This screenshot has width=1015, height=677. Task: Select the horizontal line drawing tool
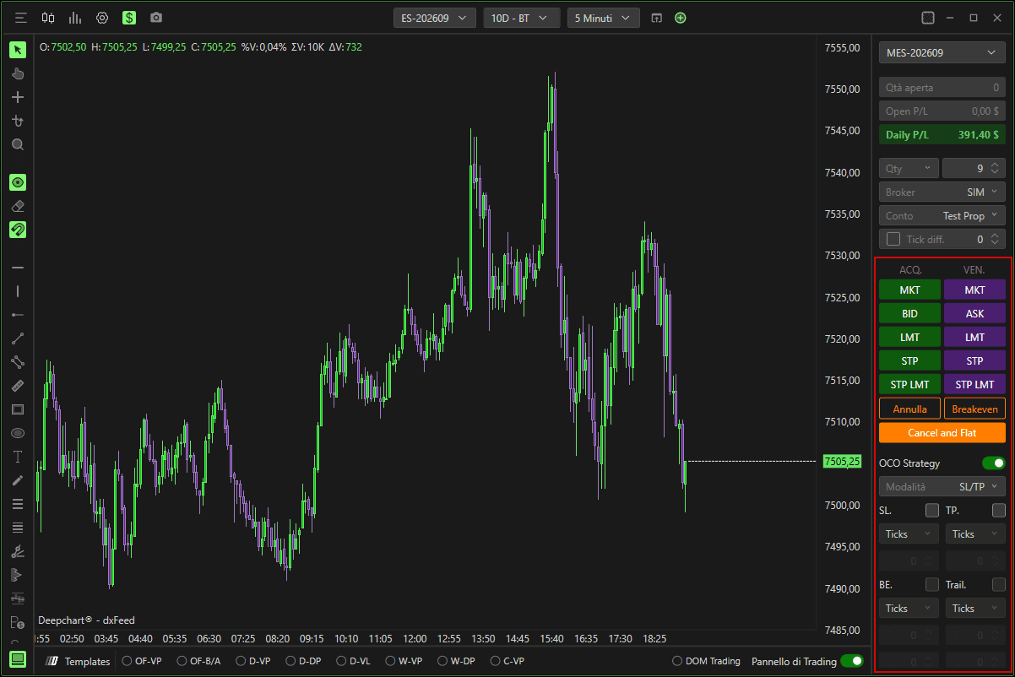18,268
